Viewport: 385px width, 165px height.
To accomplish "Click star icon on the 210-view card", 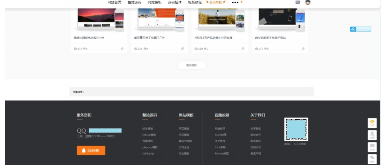I will [x=205, y=49].
